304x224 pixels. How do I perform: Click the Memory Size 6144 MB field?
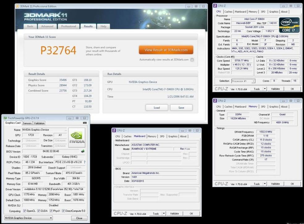click(33, 184)
